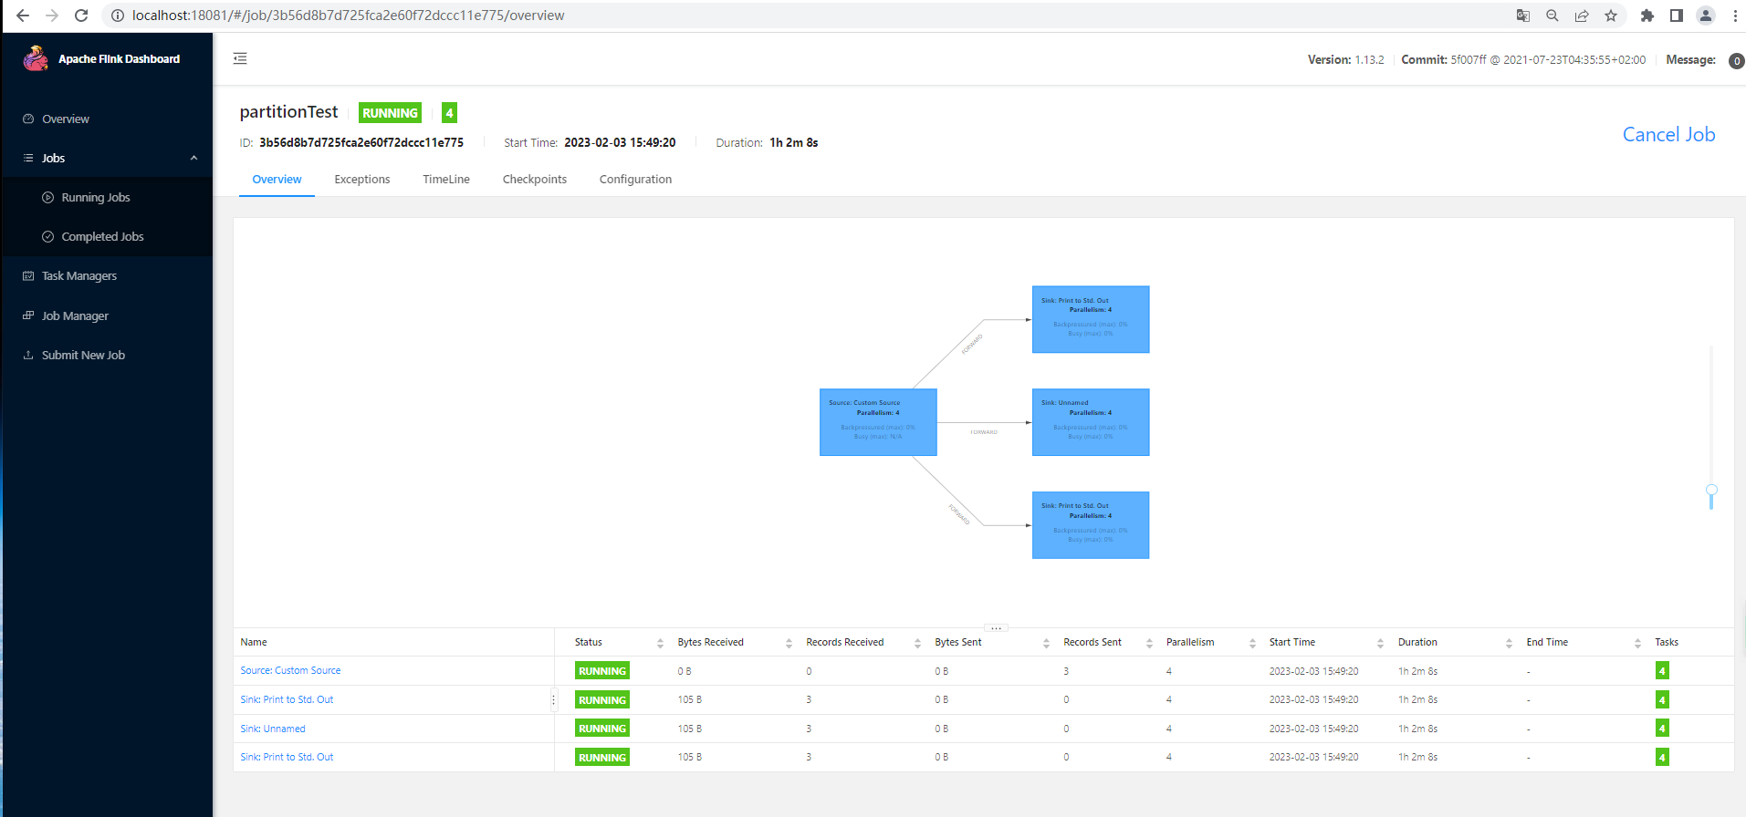Select the Sink: Unnamed graph node
This screenshot has height=817, width=1746.
(x=1091, y=422)
